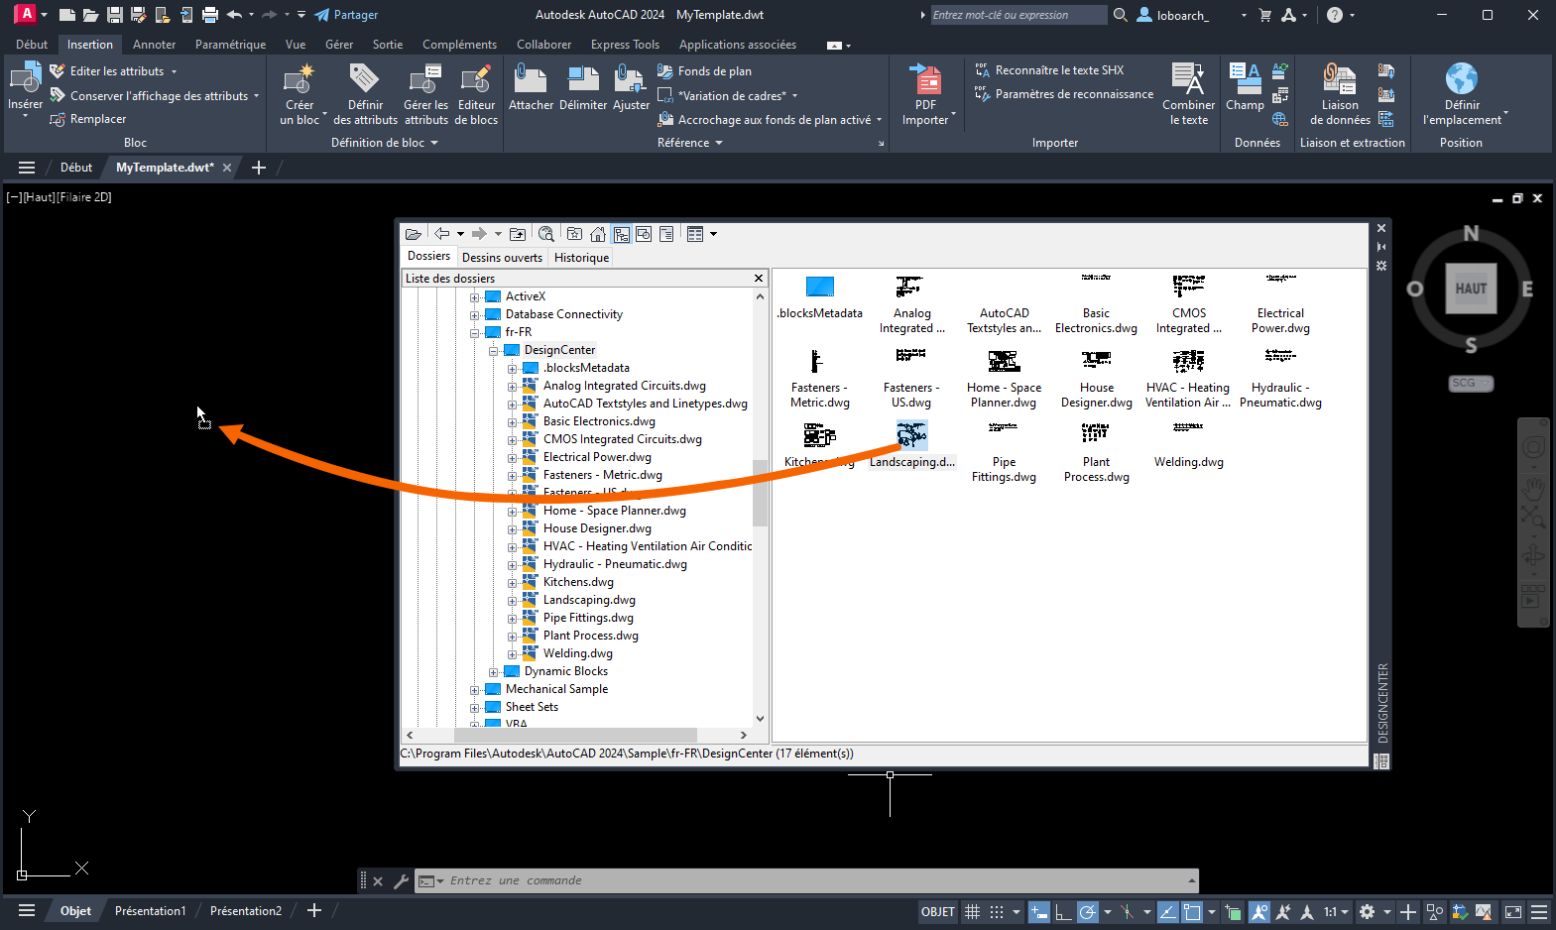This screenshot has width=1556, height=930.
Task: Open the Paramétrique ribbon tab
Action: [x=230, y=45]
